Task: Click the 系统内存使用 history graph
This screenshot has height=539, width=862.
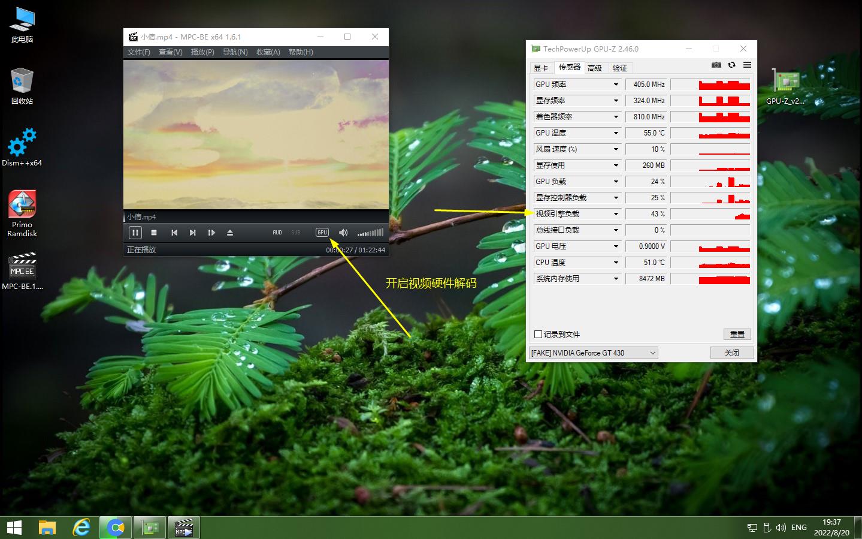Action: [710, 279]
